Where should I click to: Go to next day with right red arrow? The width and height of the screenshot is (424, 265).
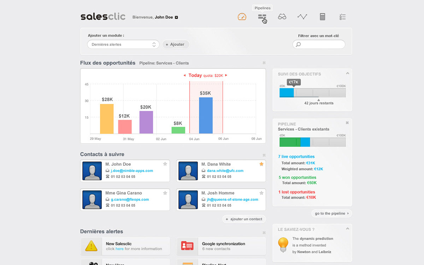pos(226,75)
